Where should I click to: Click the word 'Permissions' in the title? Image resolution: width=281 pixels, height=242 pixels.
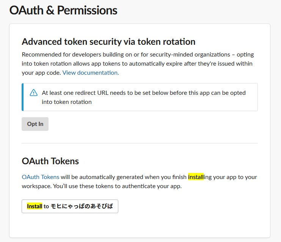click(87, 10)
